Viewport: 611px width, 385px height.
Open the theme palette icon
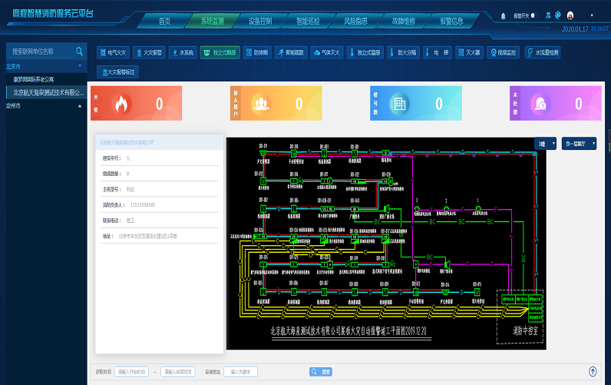coord(558,15)
